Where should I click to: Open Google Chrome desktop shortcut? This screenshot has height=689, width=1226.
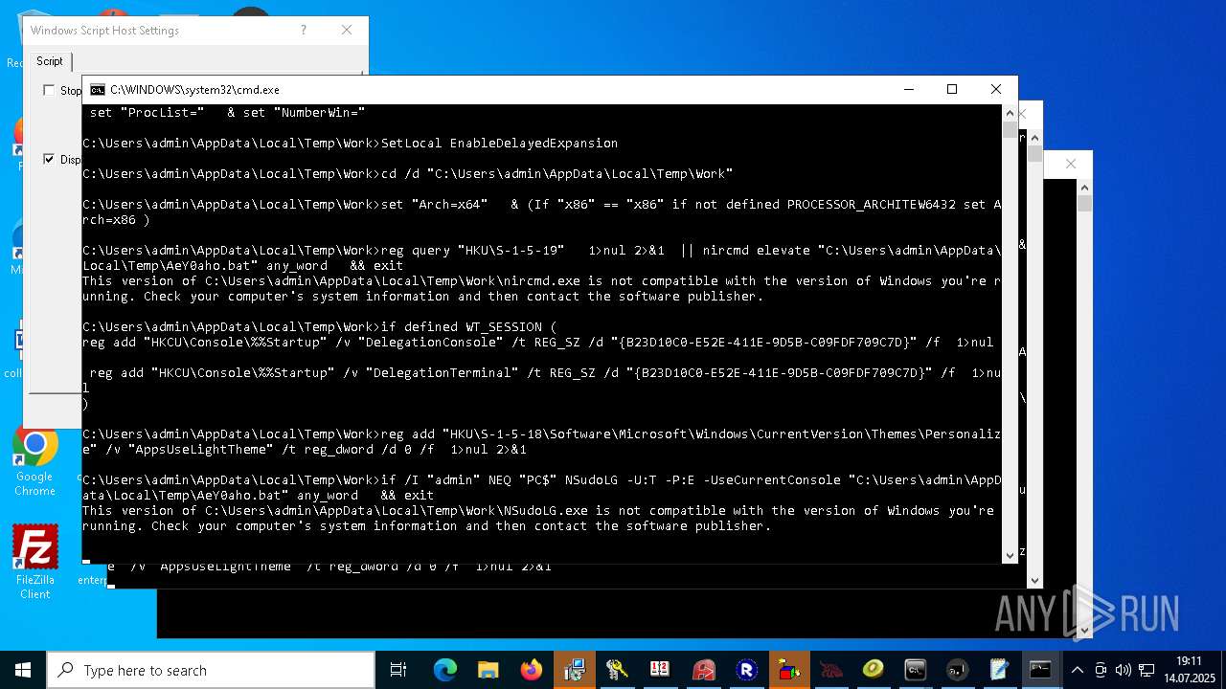click(34, 461)
